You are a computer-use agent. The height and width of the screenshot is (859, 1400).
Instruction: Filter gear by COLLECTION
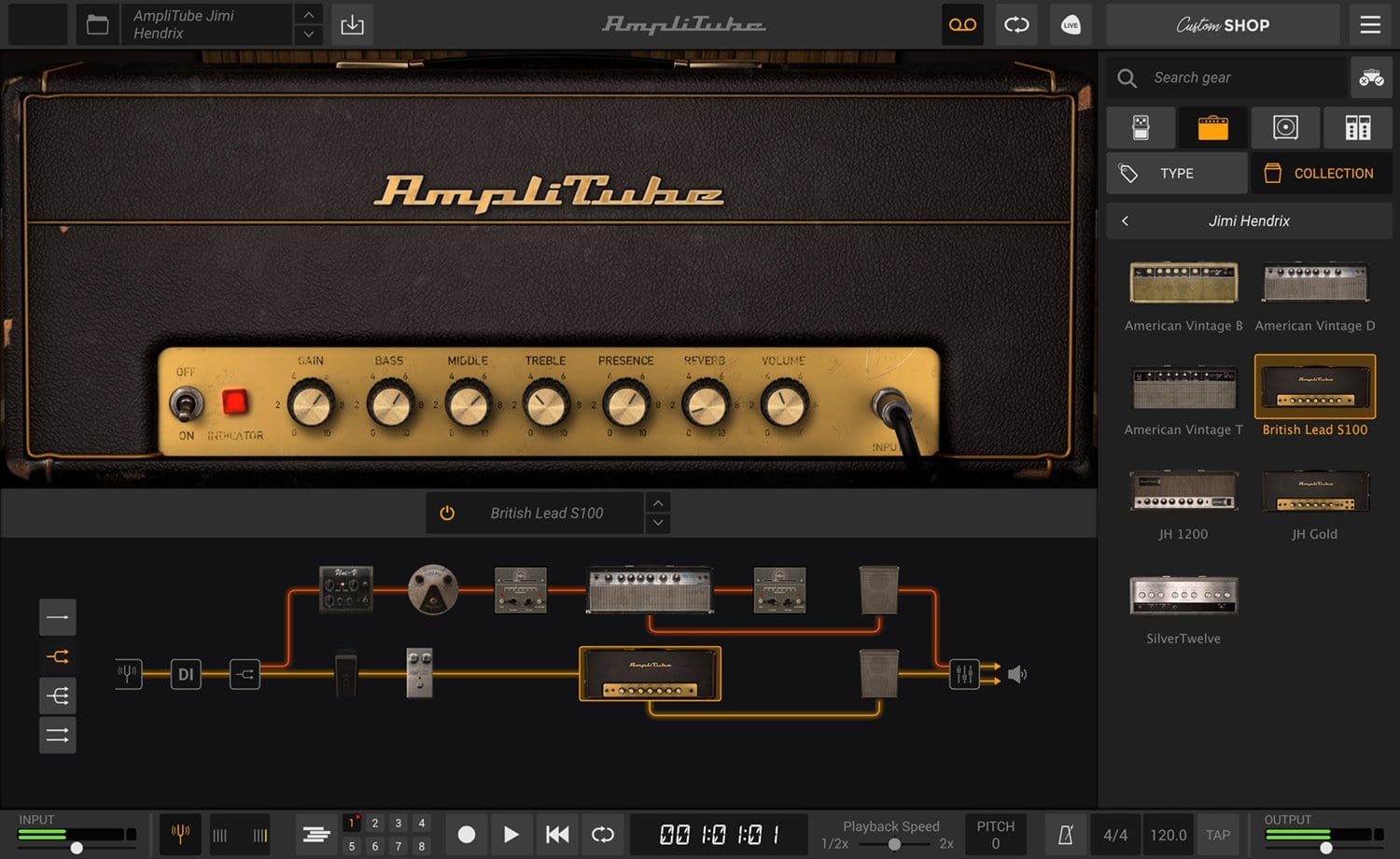click(x=1322, y=173)
